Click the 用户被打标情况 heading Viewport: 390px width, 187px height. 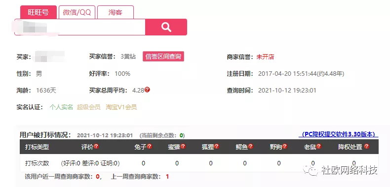click(x=45, y=135)
